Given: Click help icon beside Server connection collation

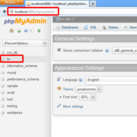Looking at the screenshot, I should (x=107, y=50).
